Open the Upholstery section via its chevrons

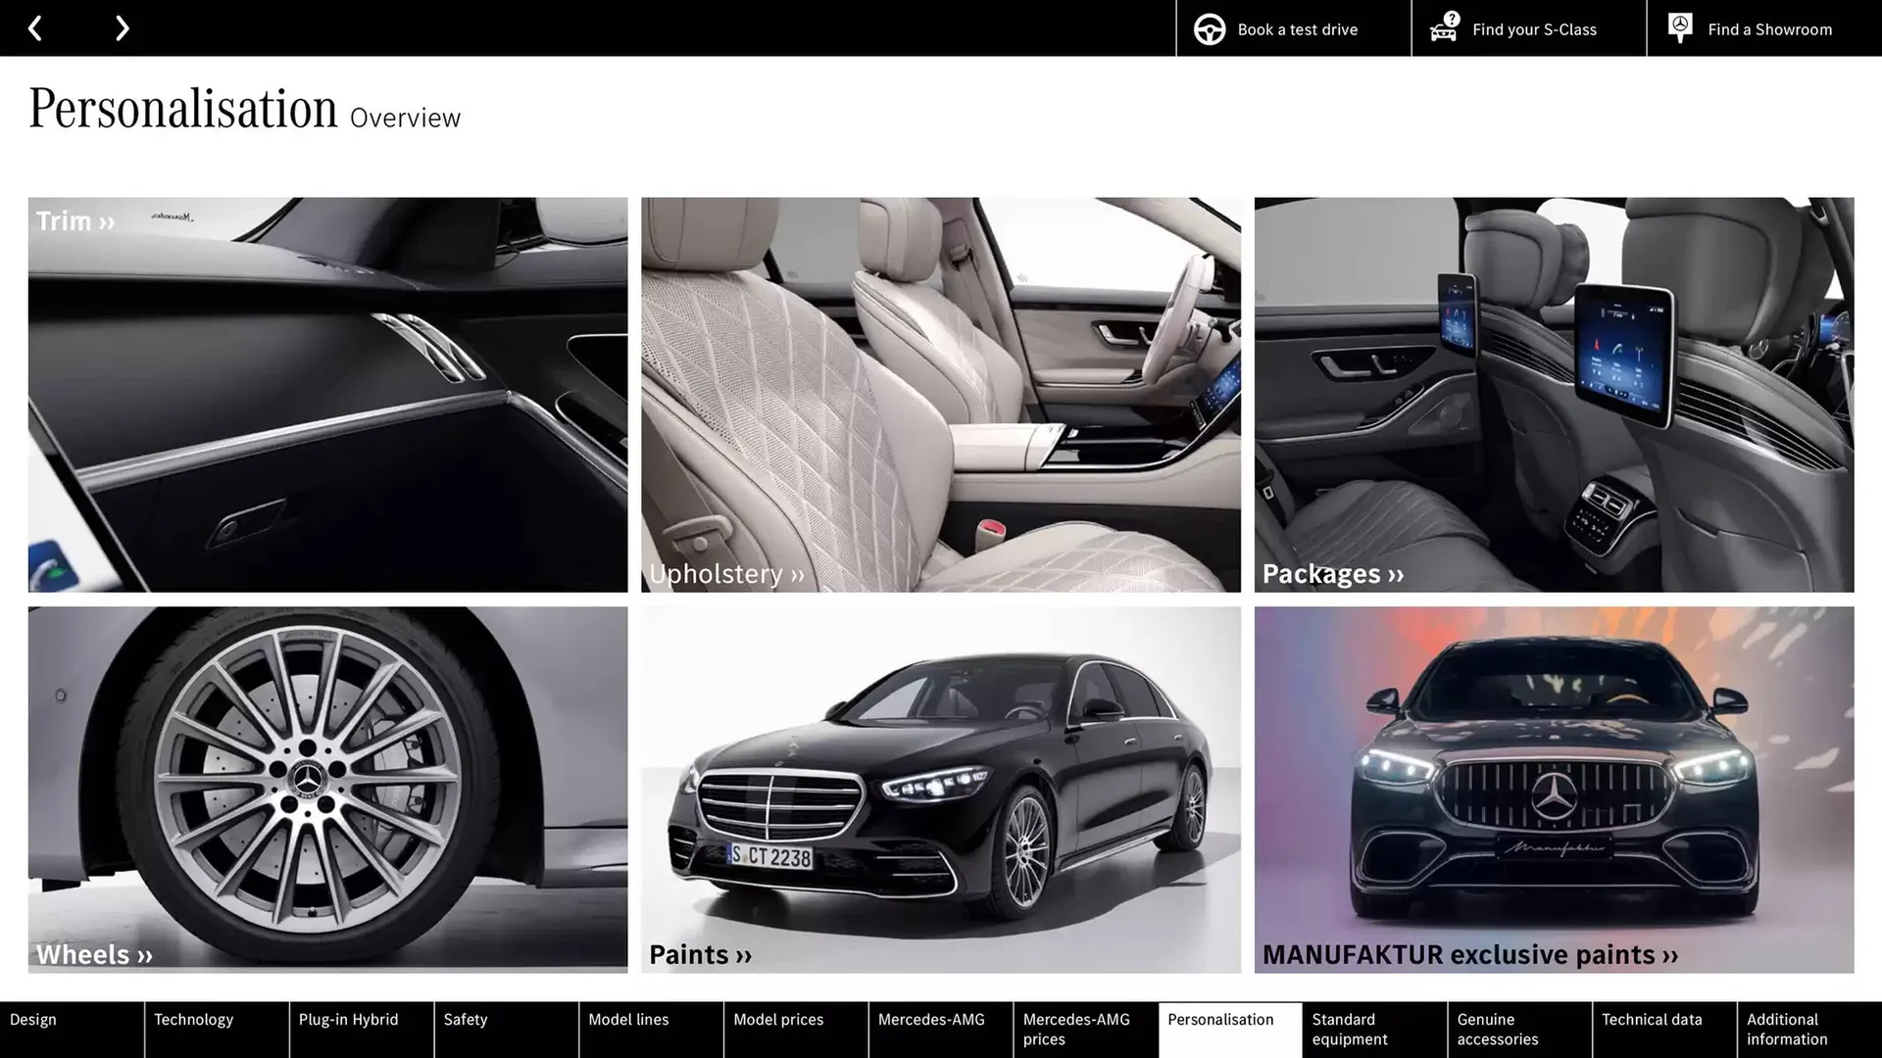(796, 574)
